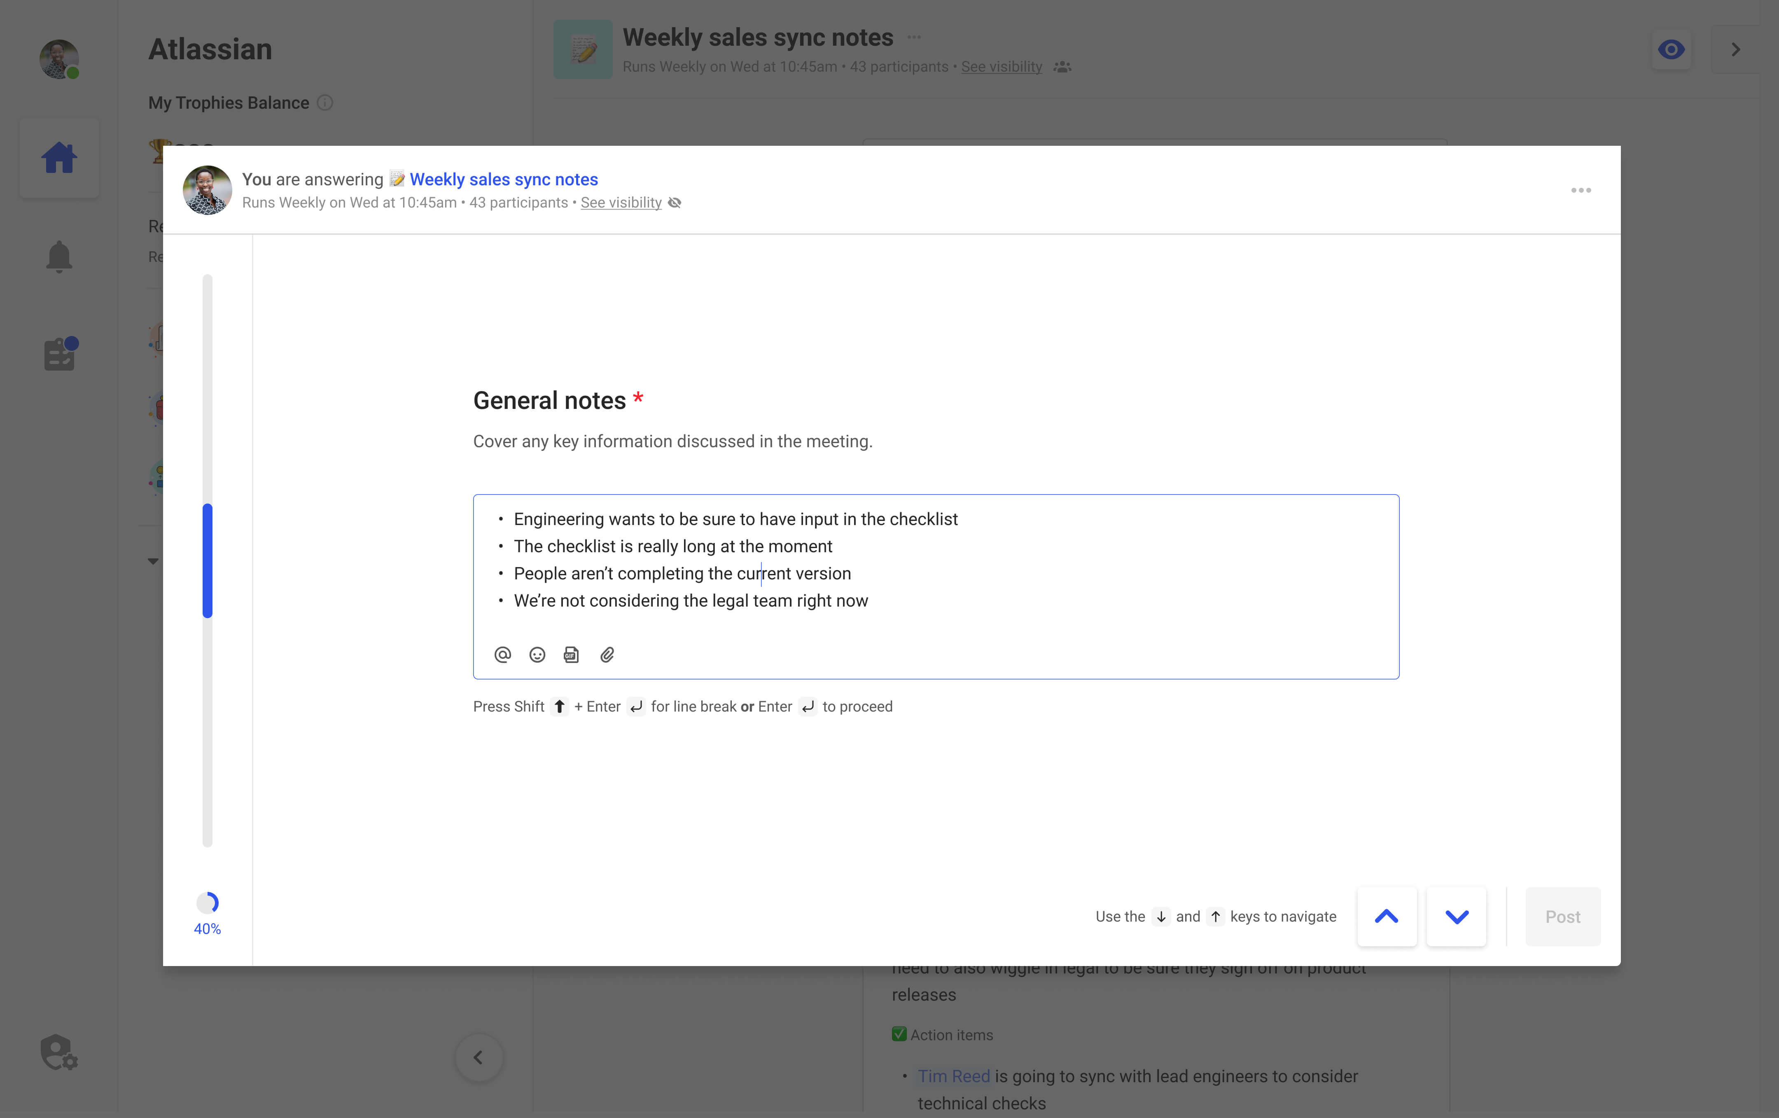Image resolution: width=1779 pixels, height=1118 pixels.
Task: Collapse the sidebar section with the small triangle
Action: coord(153,561)
